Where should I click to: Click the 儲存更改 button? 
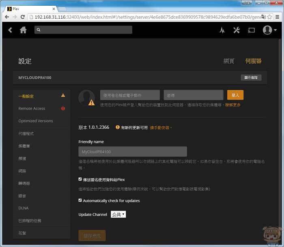(92, 236)
